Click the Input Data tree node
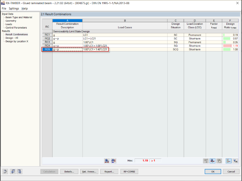Viewport: 242px width, 181px height. point(8,14)
